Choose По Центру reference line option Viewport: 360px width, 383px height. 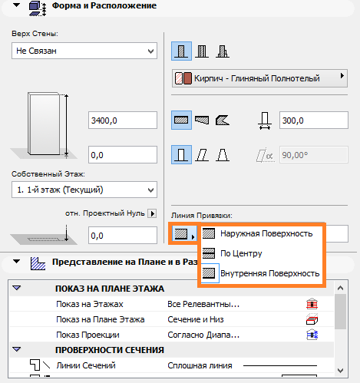[261, 253]
